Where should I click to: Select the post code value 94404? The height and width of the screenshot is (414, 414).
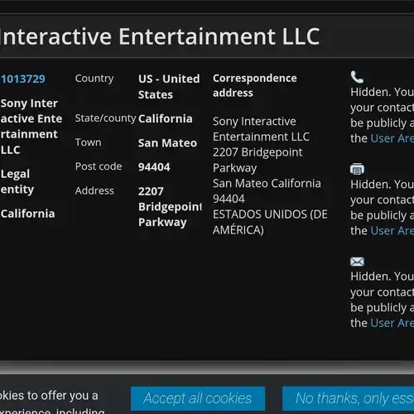point(154,167)
